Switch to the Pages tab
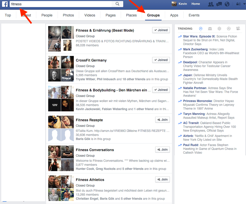The width and height of the screenshot is (246, 204). (111, 15)
